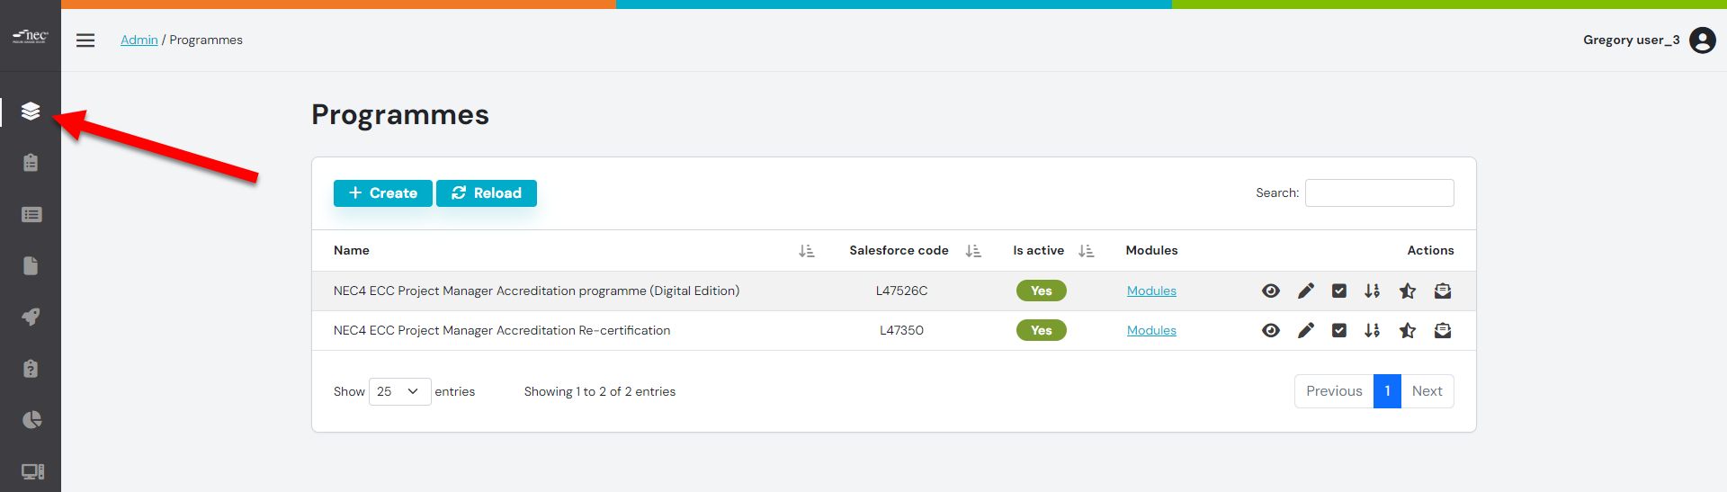
Task: Open the clipboard list icon in sidebar
Action: point(31,163)
